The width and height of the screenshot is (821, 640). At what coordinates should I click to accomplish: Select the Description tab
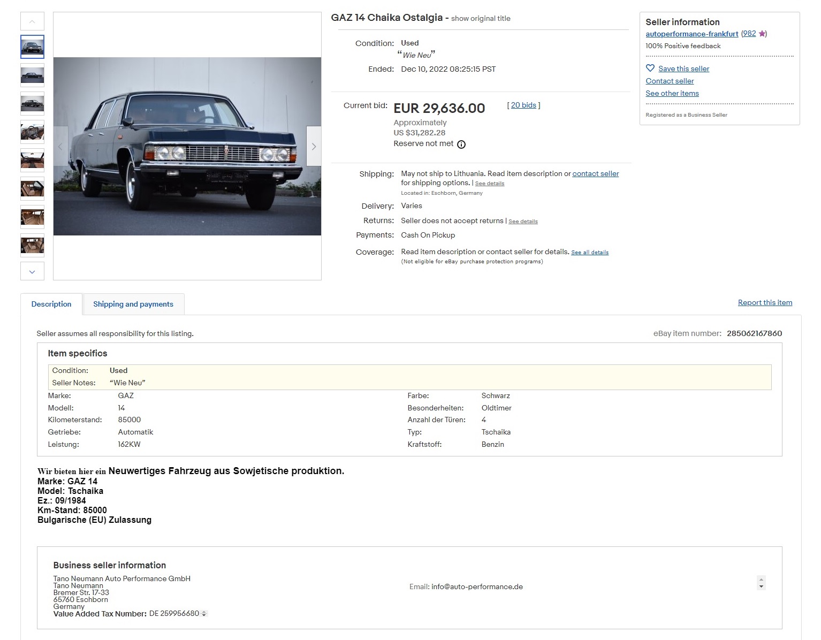[x=51, y=304]
